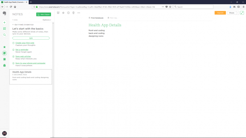Open account avatar at bottom of sidebar
246x138 pixels.
tap(4, 133)
